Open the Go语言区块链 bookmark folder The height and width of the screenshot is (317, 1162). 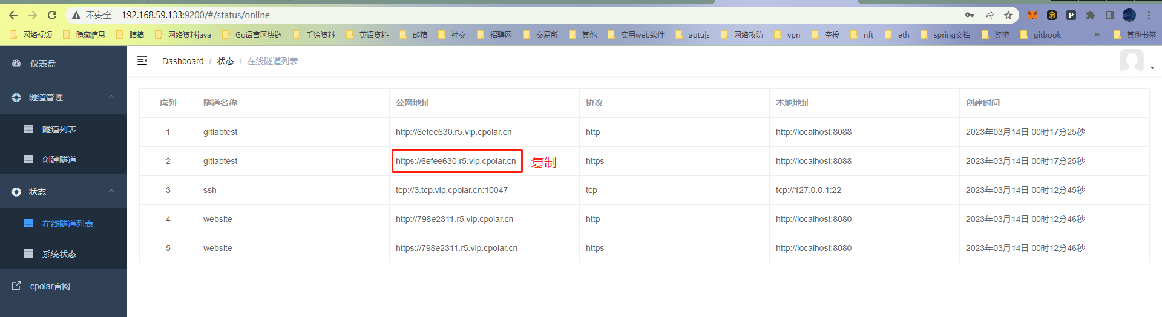[252, 34]
